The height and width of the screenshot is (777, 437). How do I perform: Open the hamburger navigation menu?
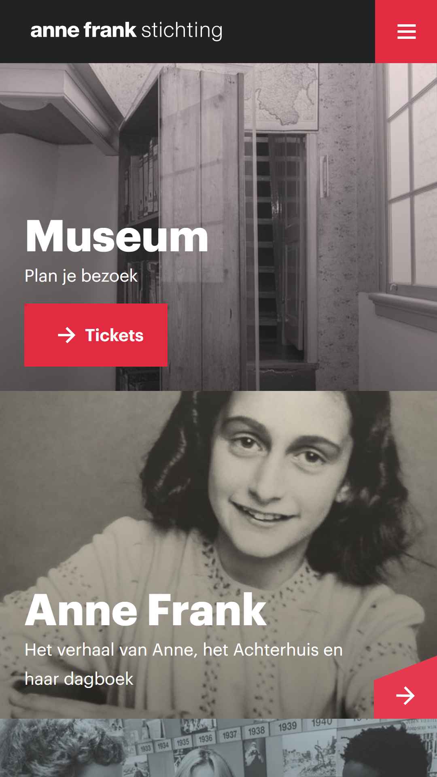click(x=406, y=32)
